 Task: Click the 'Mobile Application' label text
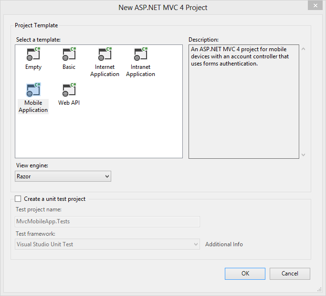coord(33,106)
